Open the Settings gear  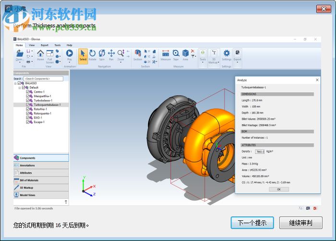point(226,55)
